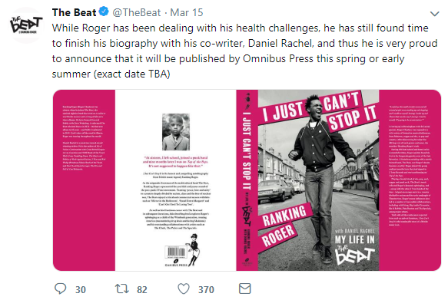Viewport: 448px width, 300px height.
Task: Click the retweet arrows icon
Action: [x=122, y=288]
